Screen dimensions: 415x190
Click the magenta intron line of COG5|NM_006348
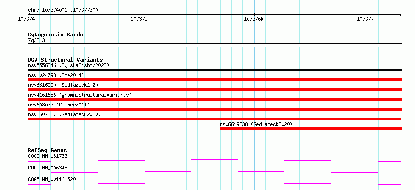point(214,172)
